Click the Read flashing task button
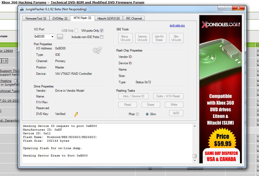 (x=127, y=104)
